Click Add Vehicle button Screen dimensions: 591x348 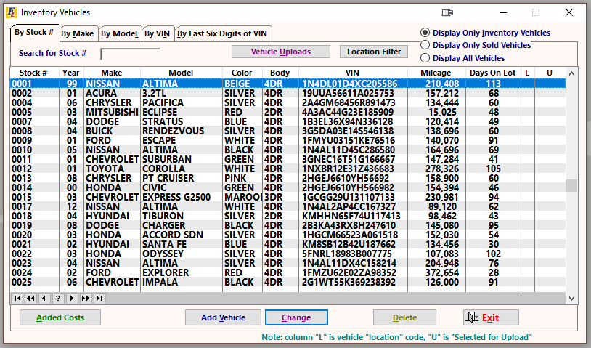coord(223,317)
